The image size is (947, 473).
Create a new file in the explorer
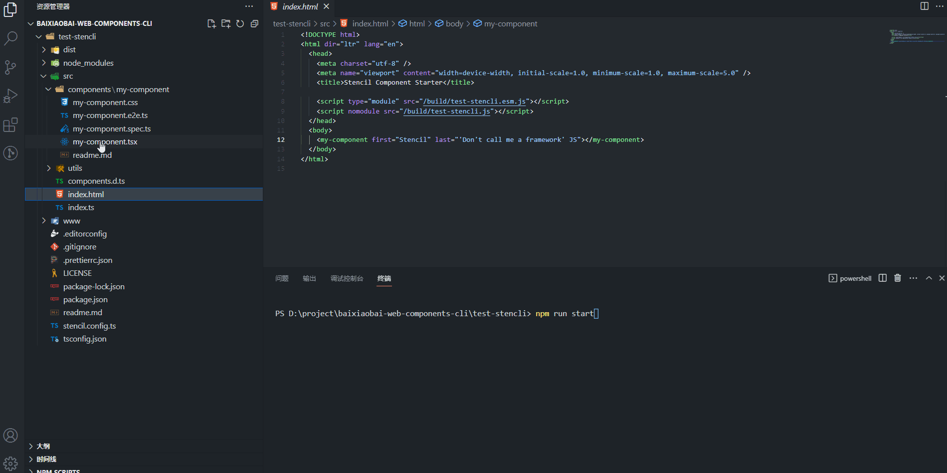pos(211,23)
